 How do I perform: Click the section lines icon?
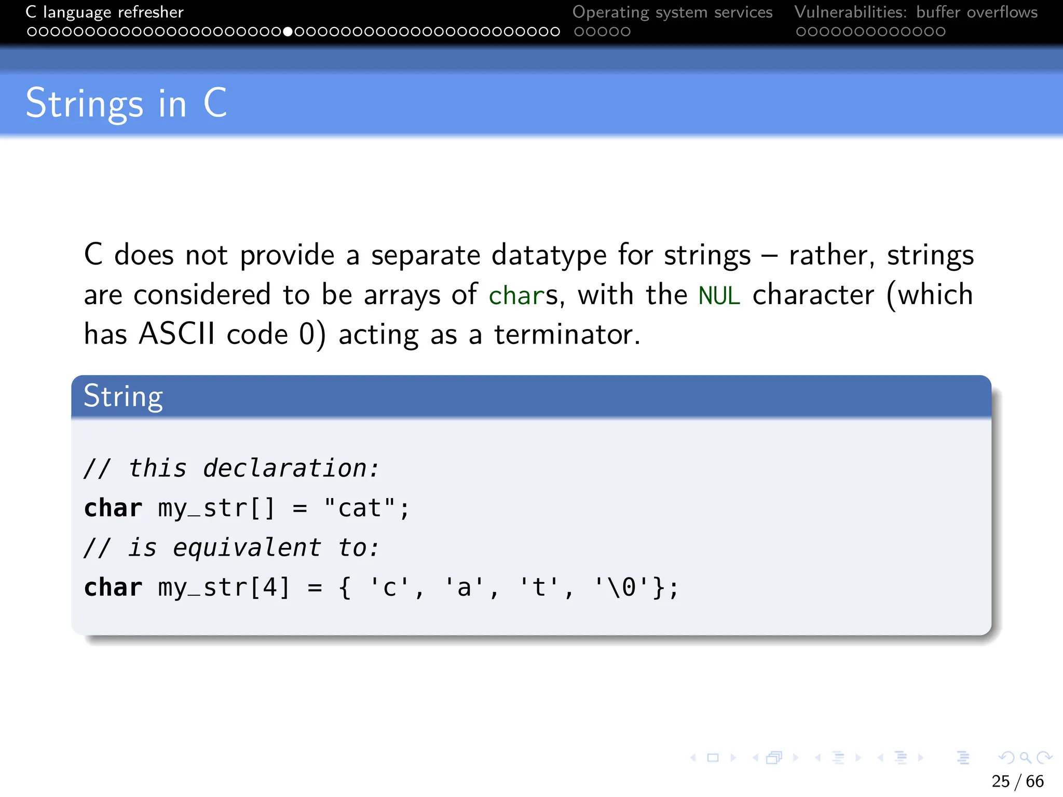901,758
